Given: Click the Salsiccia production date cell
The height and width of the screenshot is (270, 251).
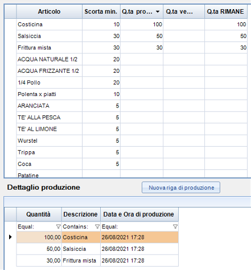Looking at the screenshot, I should (139, 249).
